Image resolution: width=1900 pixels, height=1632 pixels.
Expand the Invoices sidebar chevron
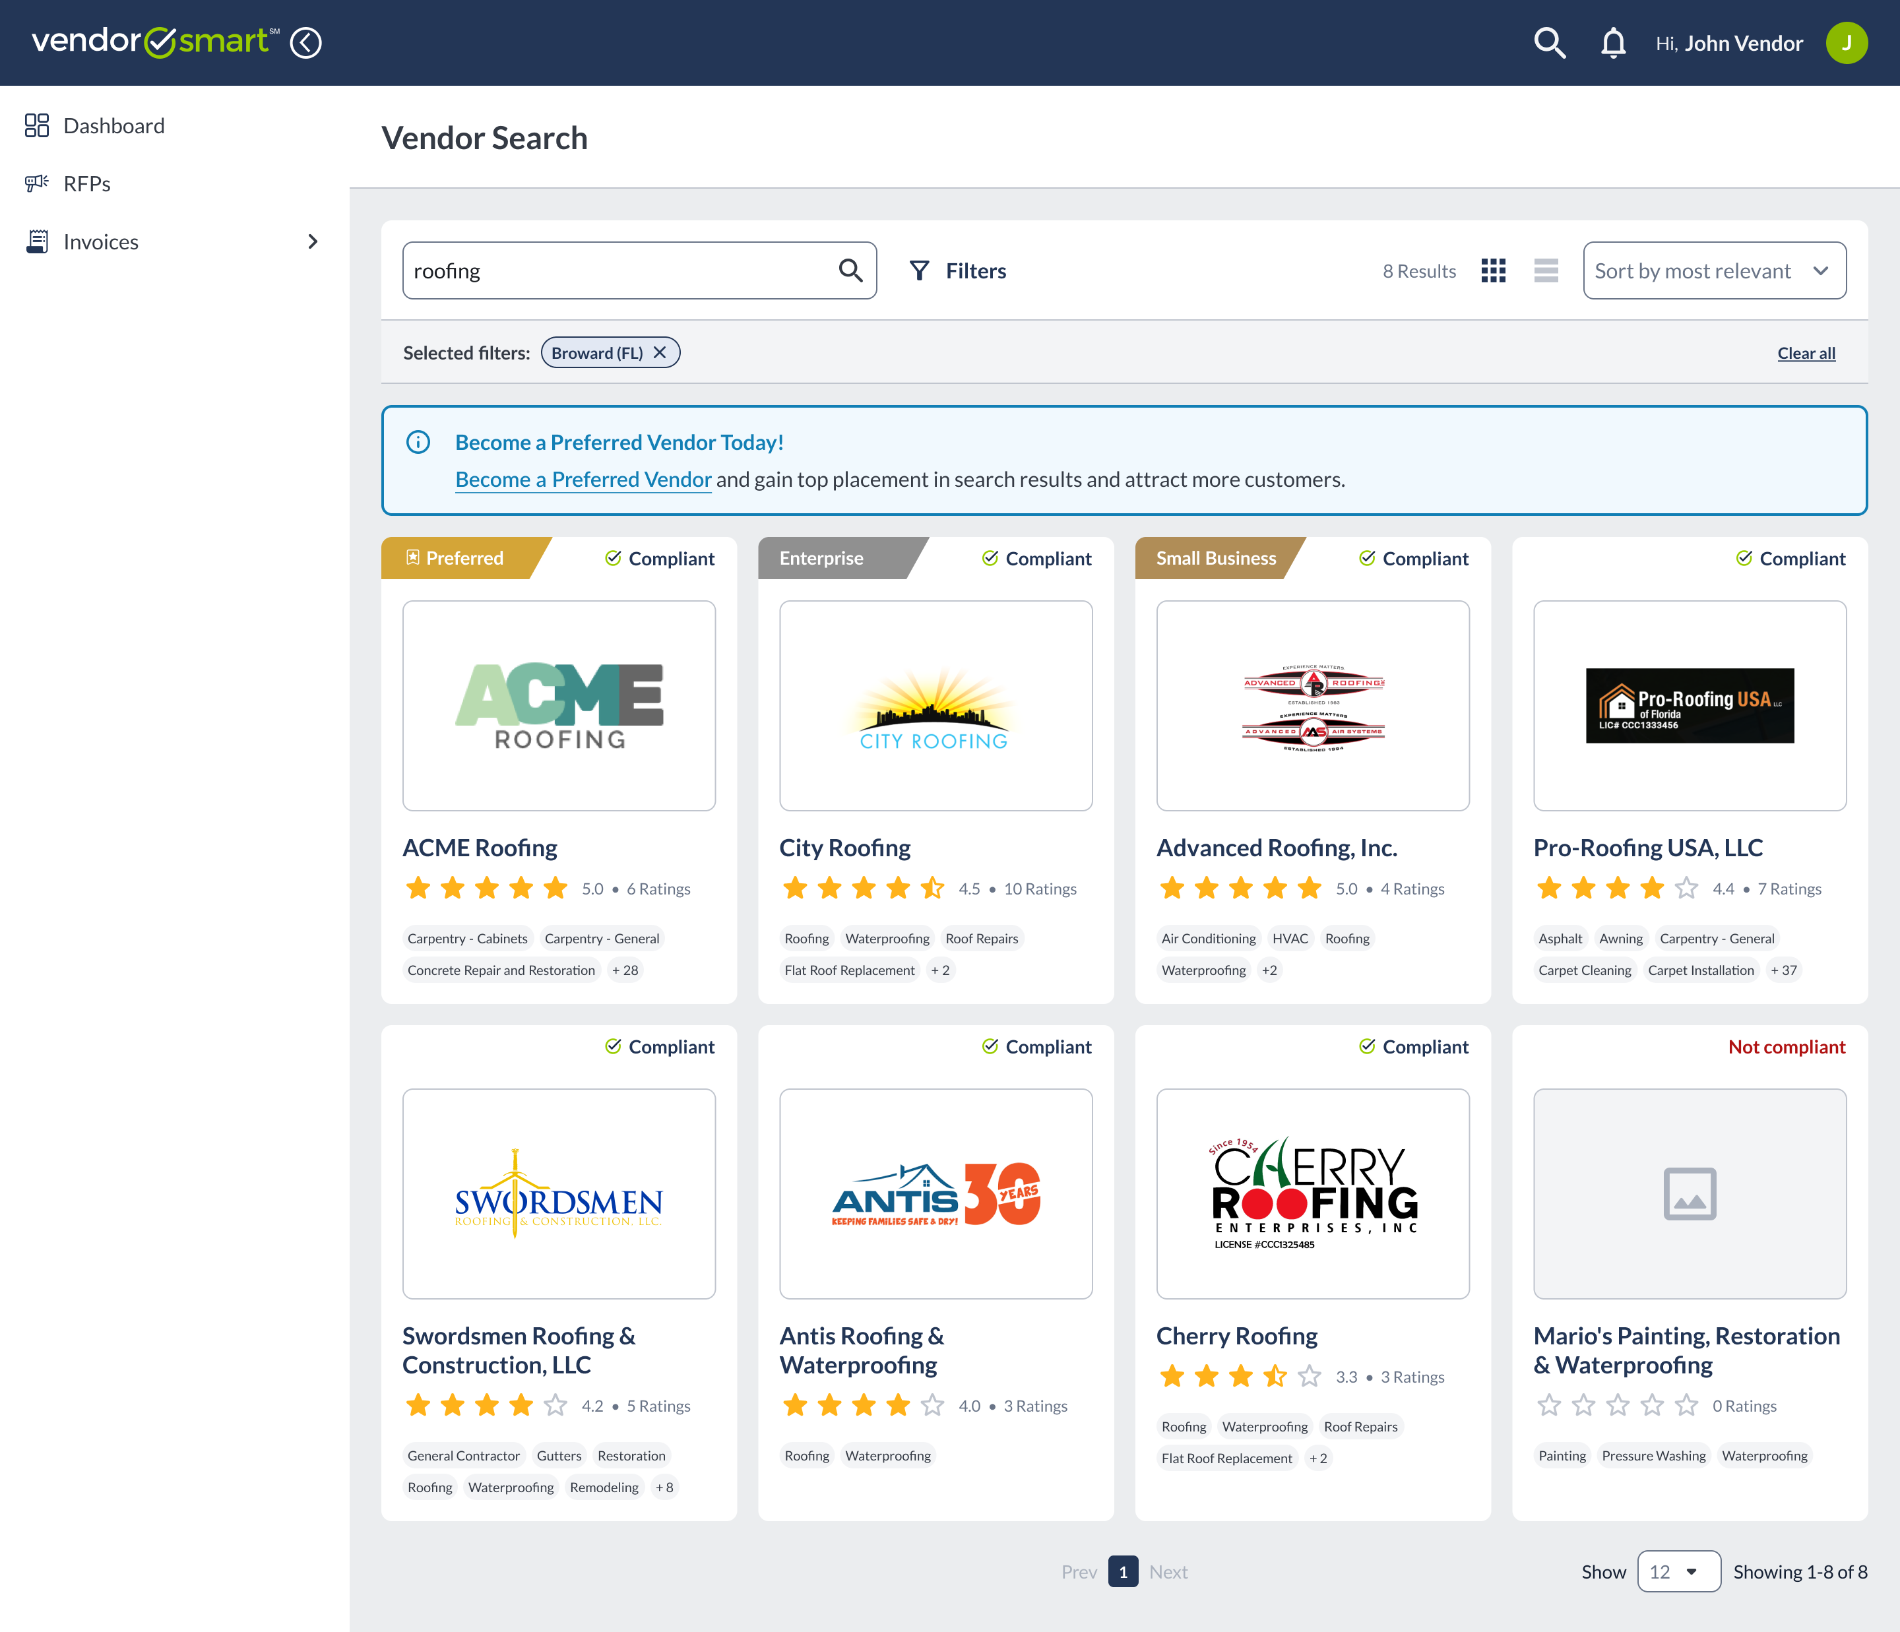313,242
